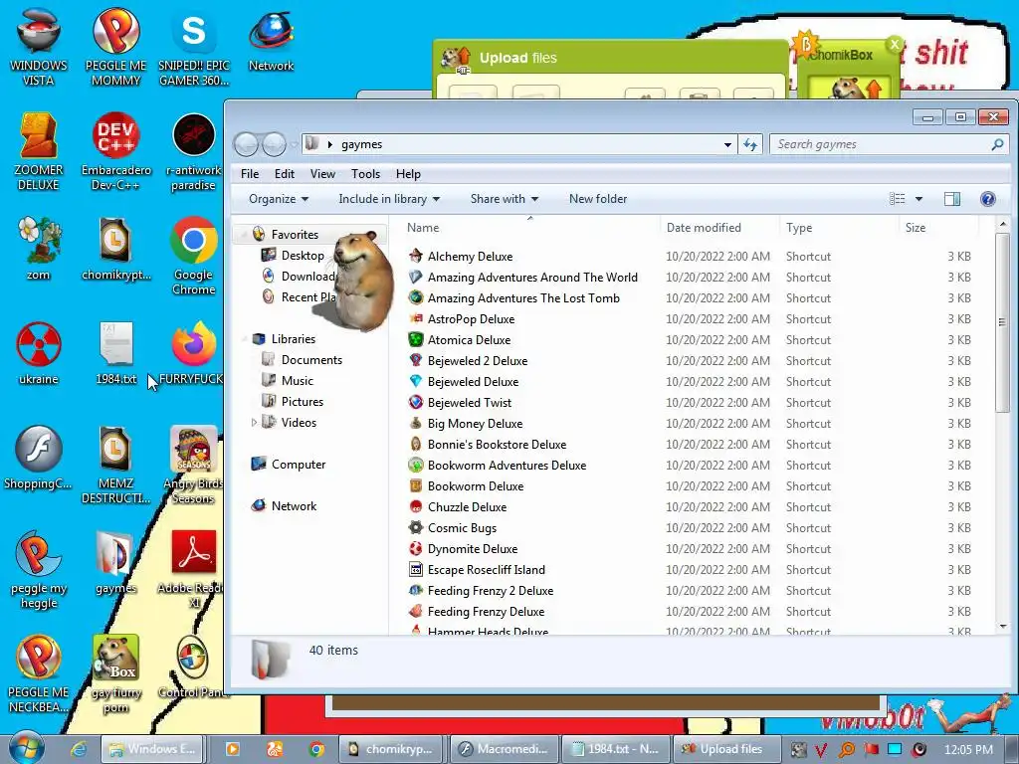Select the MEMZ DESTRUCTI... desktop icon
This screenshot has height=764, width=1019.
(x=115, y=466)
